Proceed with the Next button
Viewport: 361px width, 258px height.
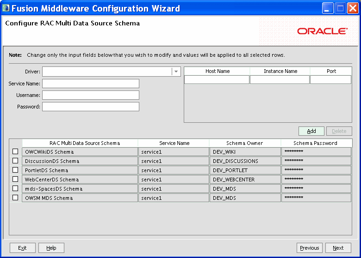pos(338,248)
